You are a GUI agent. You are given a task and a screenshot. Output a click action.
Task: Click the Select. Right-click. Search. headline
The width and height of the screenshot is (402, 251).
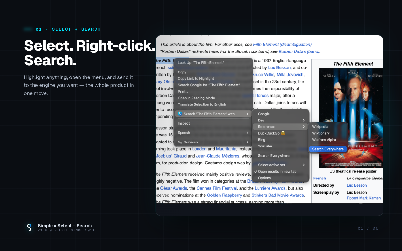(90, 53)
